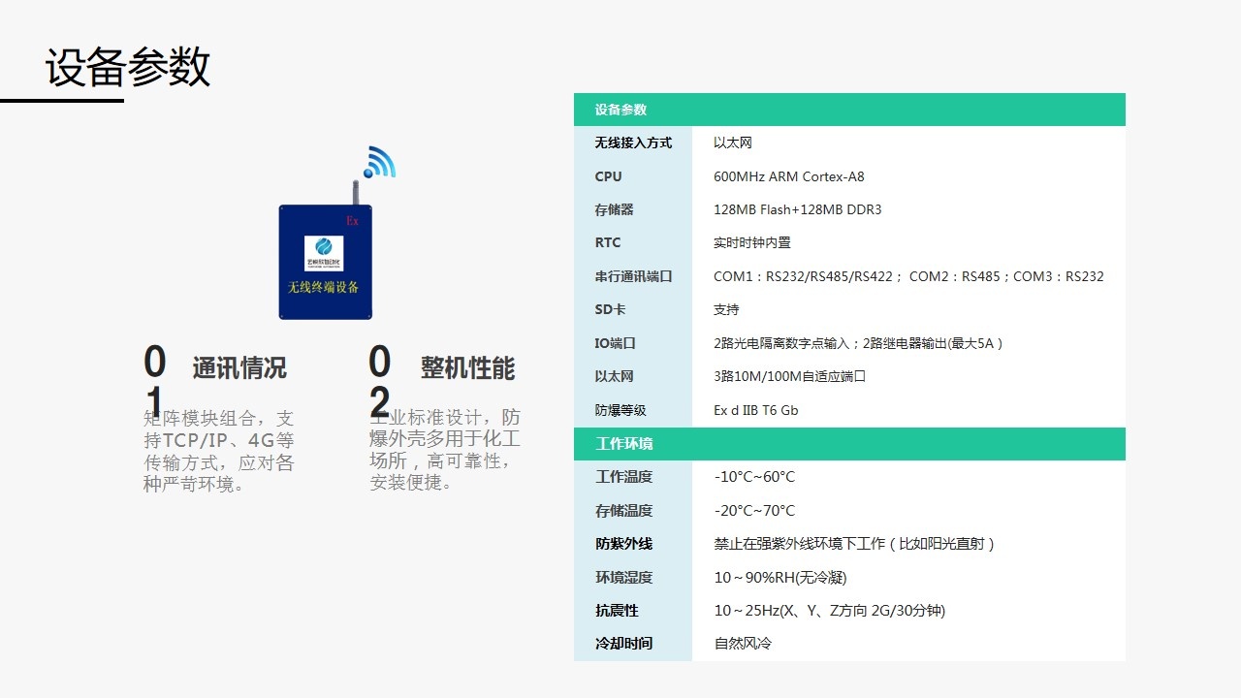Click the CPU row label

click(609, 176)
